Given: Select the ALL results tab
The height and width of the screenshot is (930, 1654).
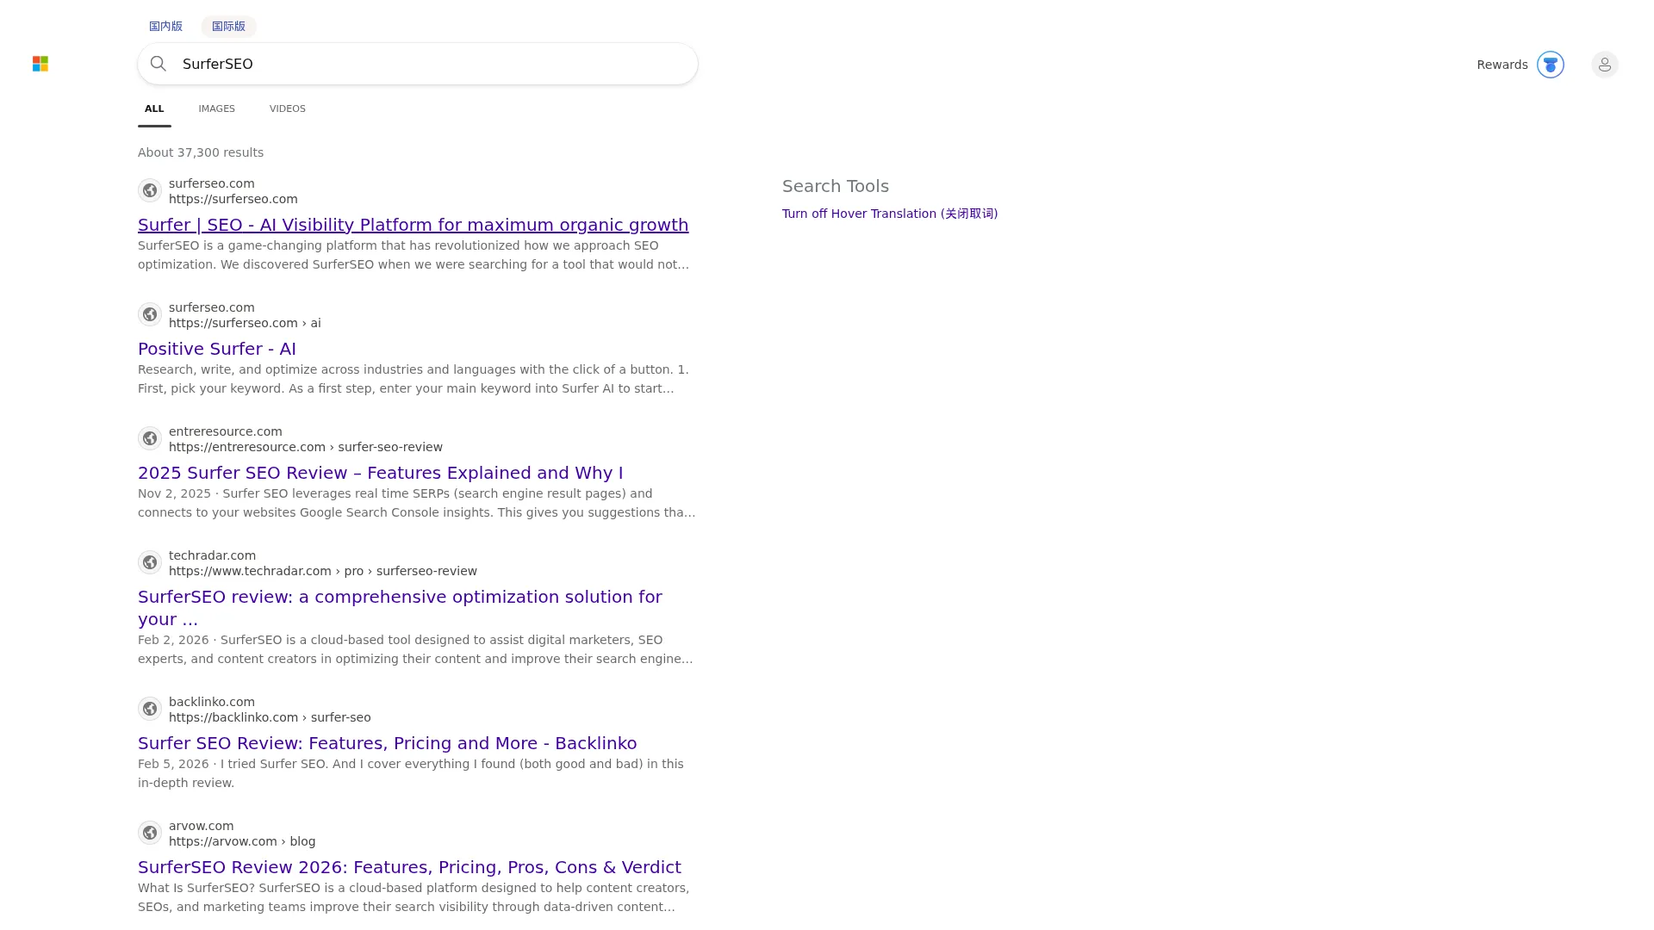Looking at the screenshot, I should [154, 108].
